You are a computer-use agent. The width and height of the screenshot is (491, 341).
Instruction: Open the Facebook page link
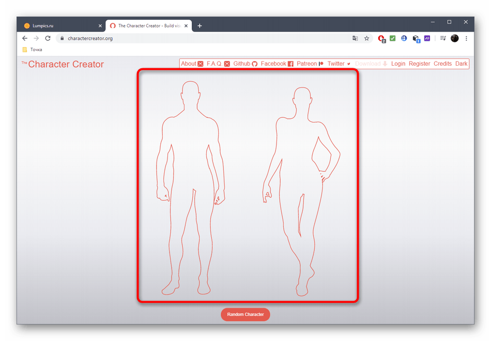[277, 64]
